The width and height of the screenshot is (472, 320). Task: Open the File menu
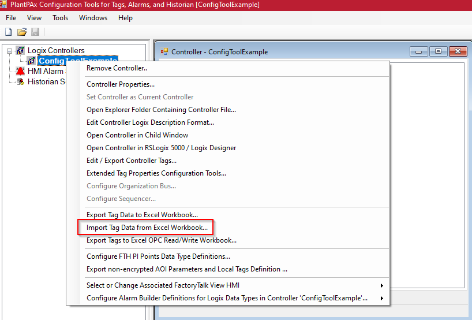coord(11,18)
